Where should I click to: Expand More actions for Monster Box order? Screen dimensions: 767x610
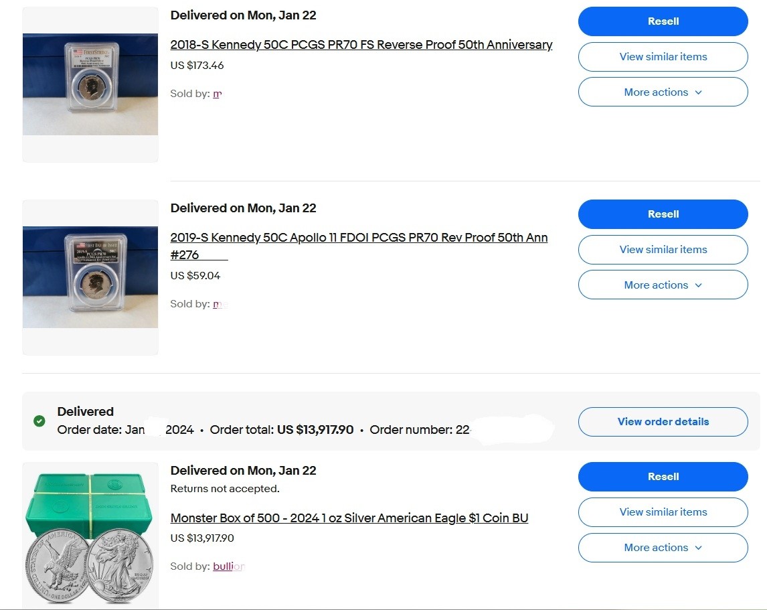coord(663,548)
